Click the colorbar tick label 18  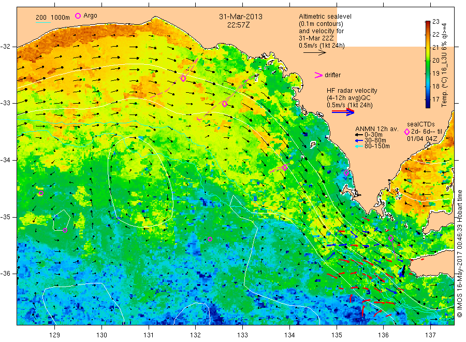coord(435,86)
